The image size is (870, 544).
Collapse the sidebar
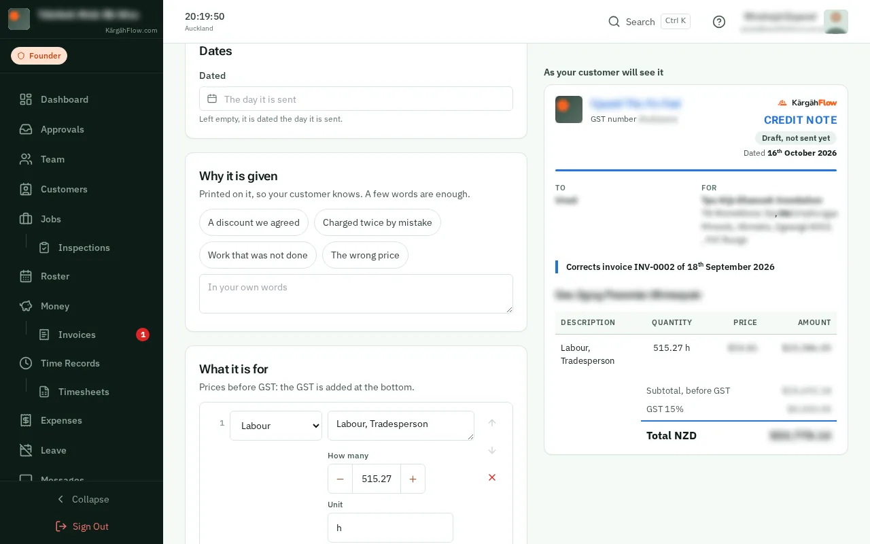[82, 499]
